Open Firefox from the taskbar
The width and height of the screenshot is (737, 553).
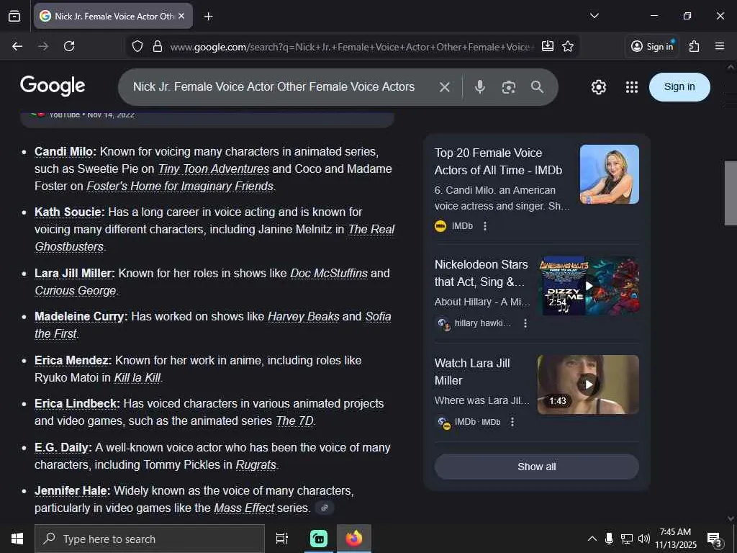pos(354,539)
